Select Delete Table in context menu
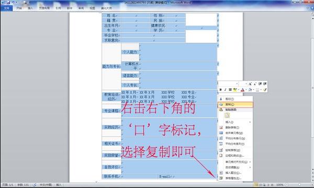The image size is (314, 188). click(x=235, y=127)
